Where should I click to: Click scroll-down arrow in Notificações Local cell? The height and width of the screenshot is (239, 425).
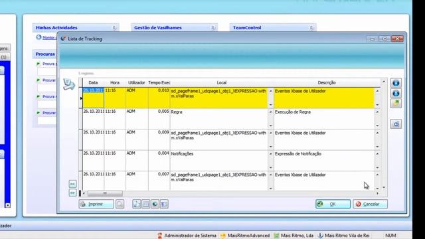click(270, 167)
